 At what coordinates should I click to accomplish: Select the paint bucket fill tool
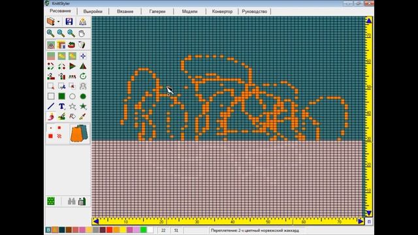pos(72,116)
